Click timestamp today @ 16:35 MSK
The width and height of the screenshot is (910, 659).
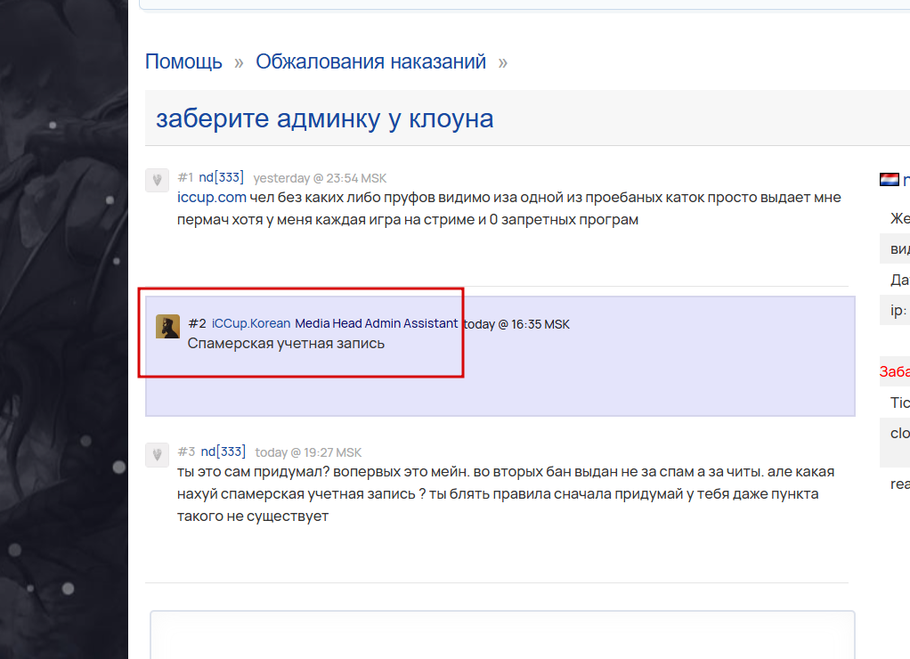coord(516,324)
